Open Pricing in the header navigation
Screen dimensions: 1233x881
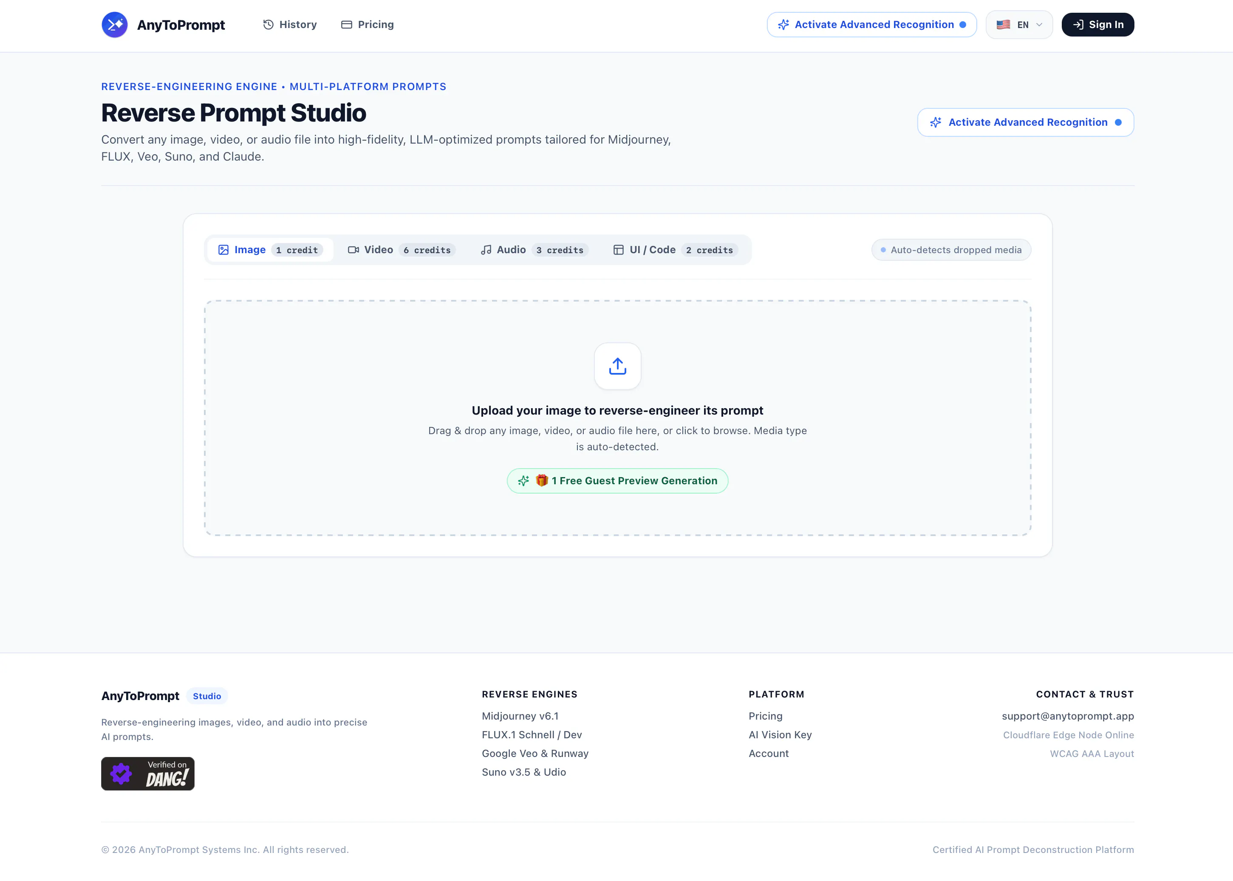[x=367, y=24]
